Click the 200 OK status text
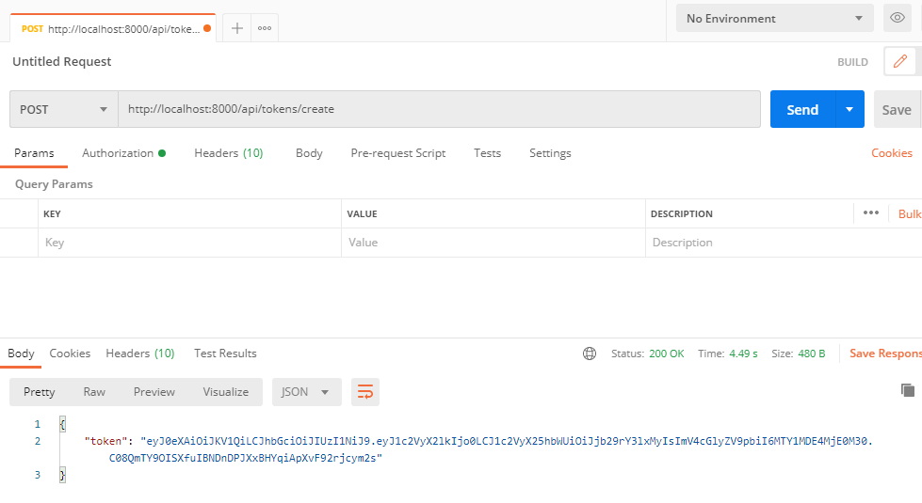Image resolution: width=922 pixels, height=503 pixels. (666, 354)
